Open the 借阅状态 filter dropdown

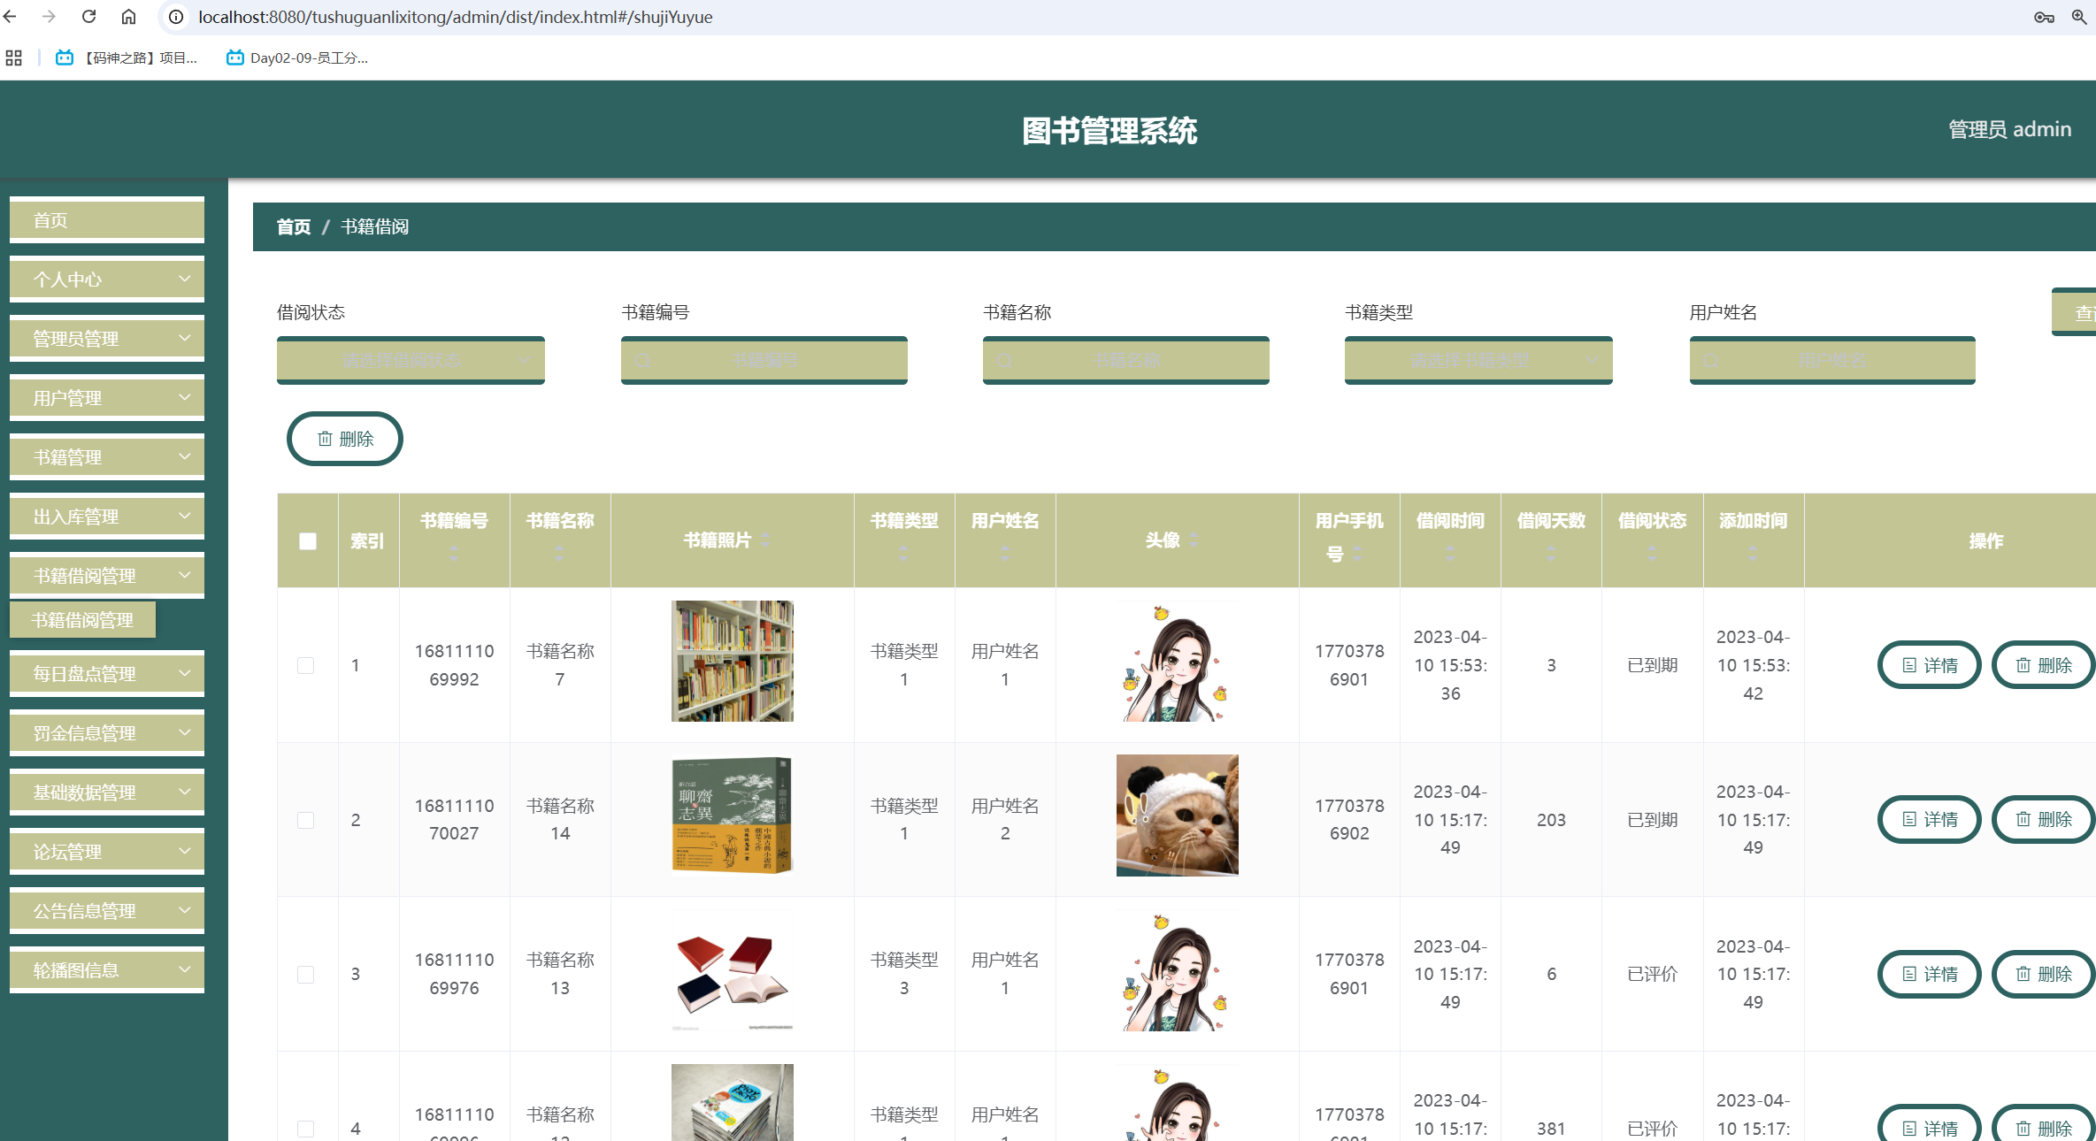411,361
